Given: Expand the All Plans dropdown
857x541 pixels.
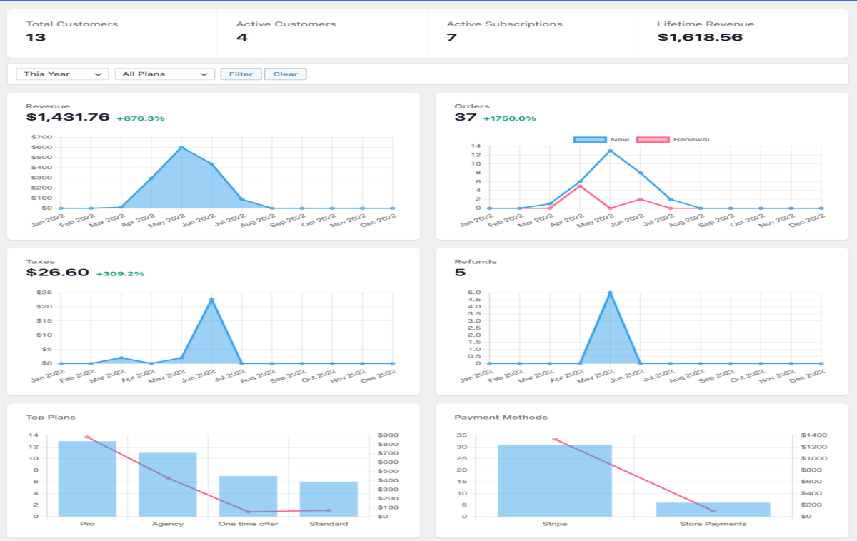Looking at the screenshot, I should point(165,74).
